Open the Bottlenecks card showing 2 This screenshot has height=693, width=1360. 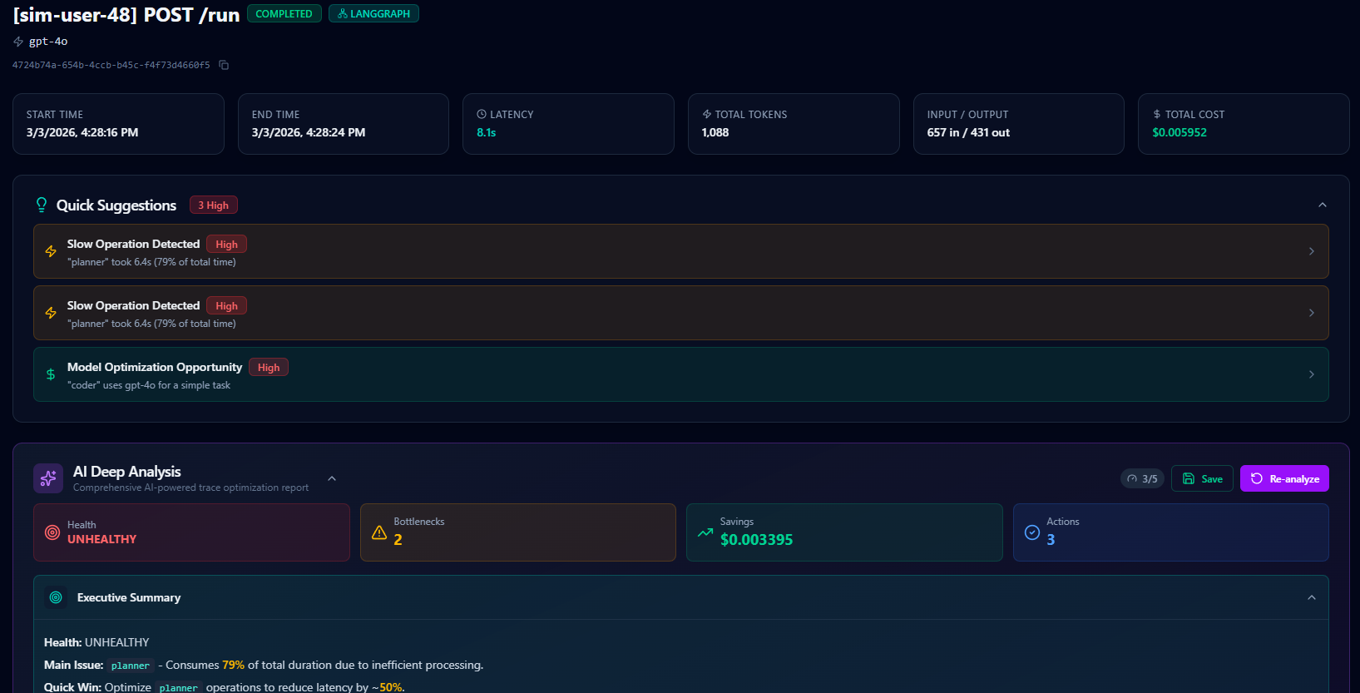(x=518, y=532)
